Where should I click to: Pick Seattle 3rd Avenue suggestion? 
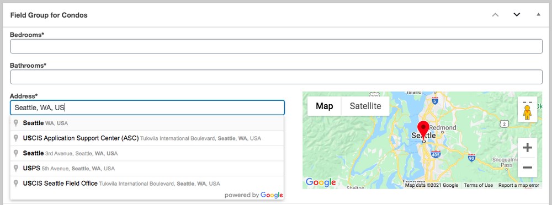147,153
